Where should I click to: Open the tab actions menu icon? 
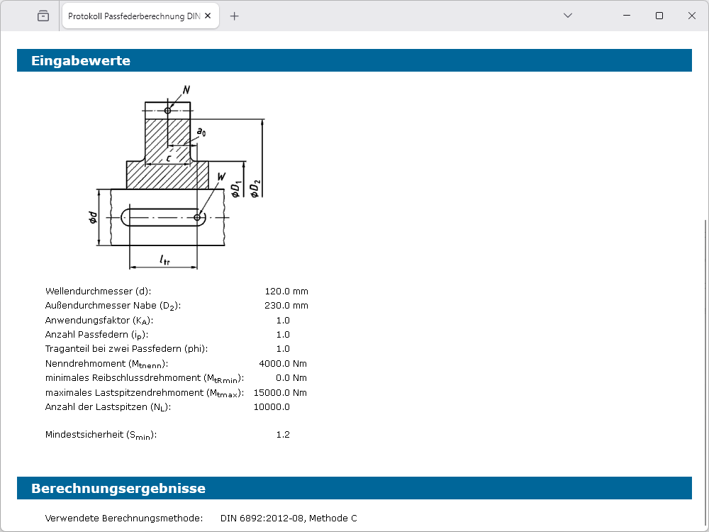pos(43,16)
